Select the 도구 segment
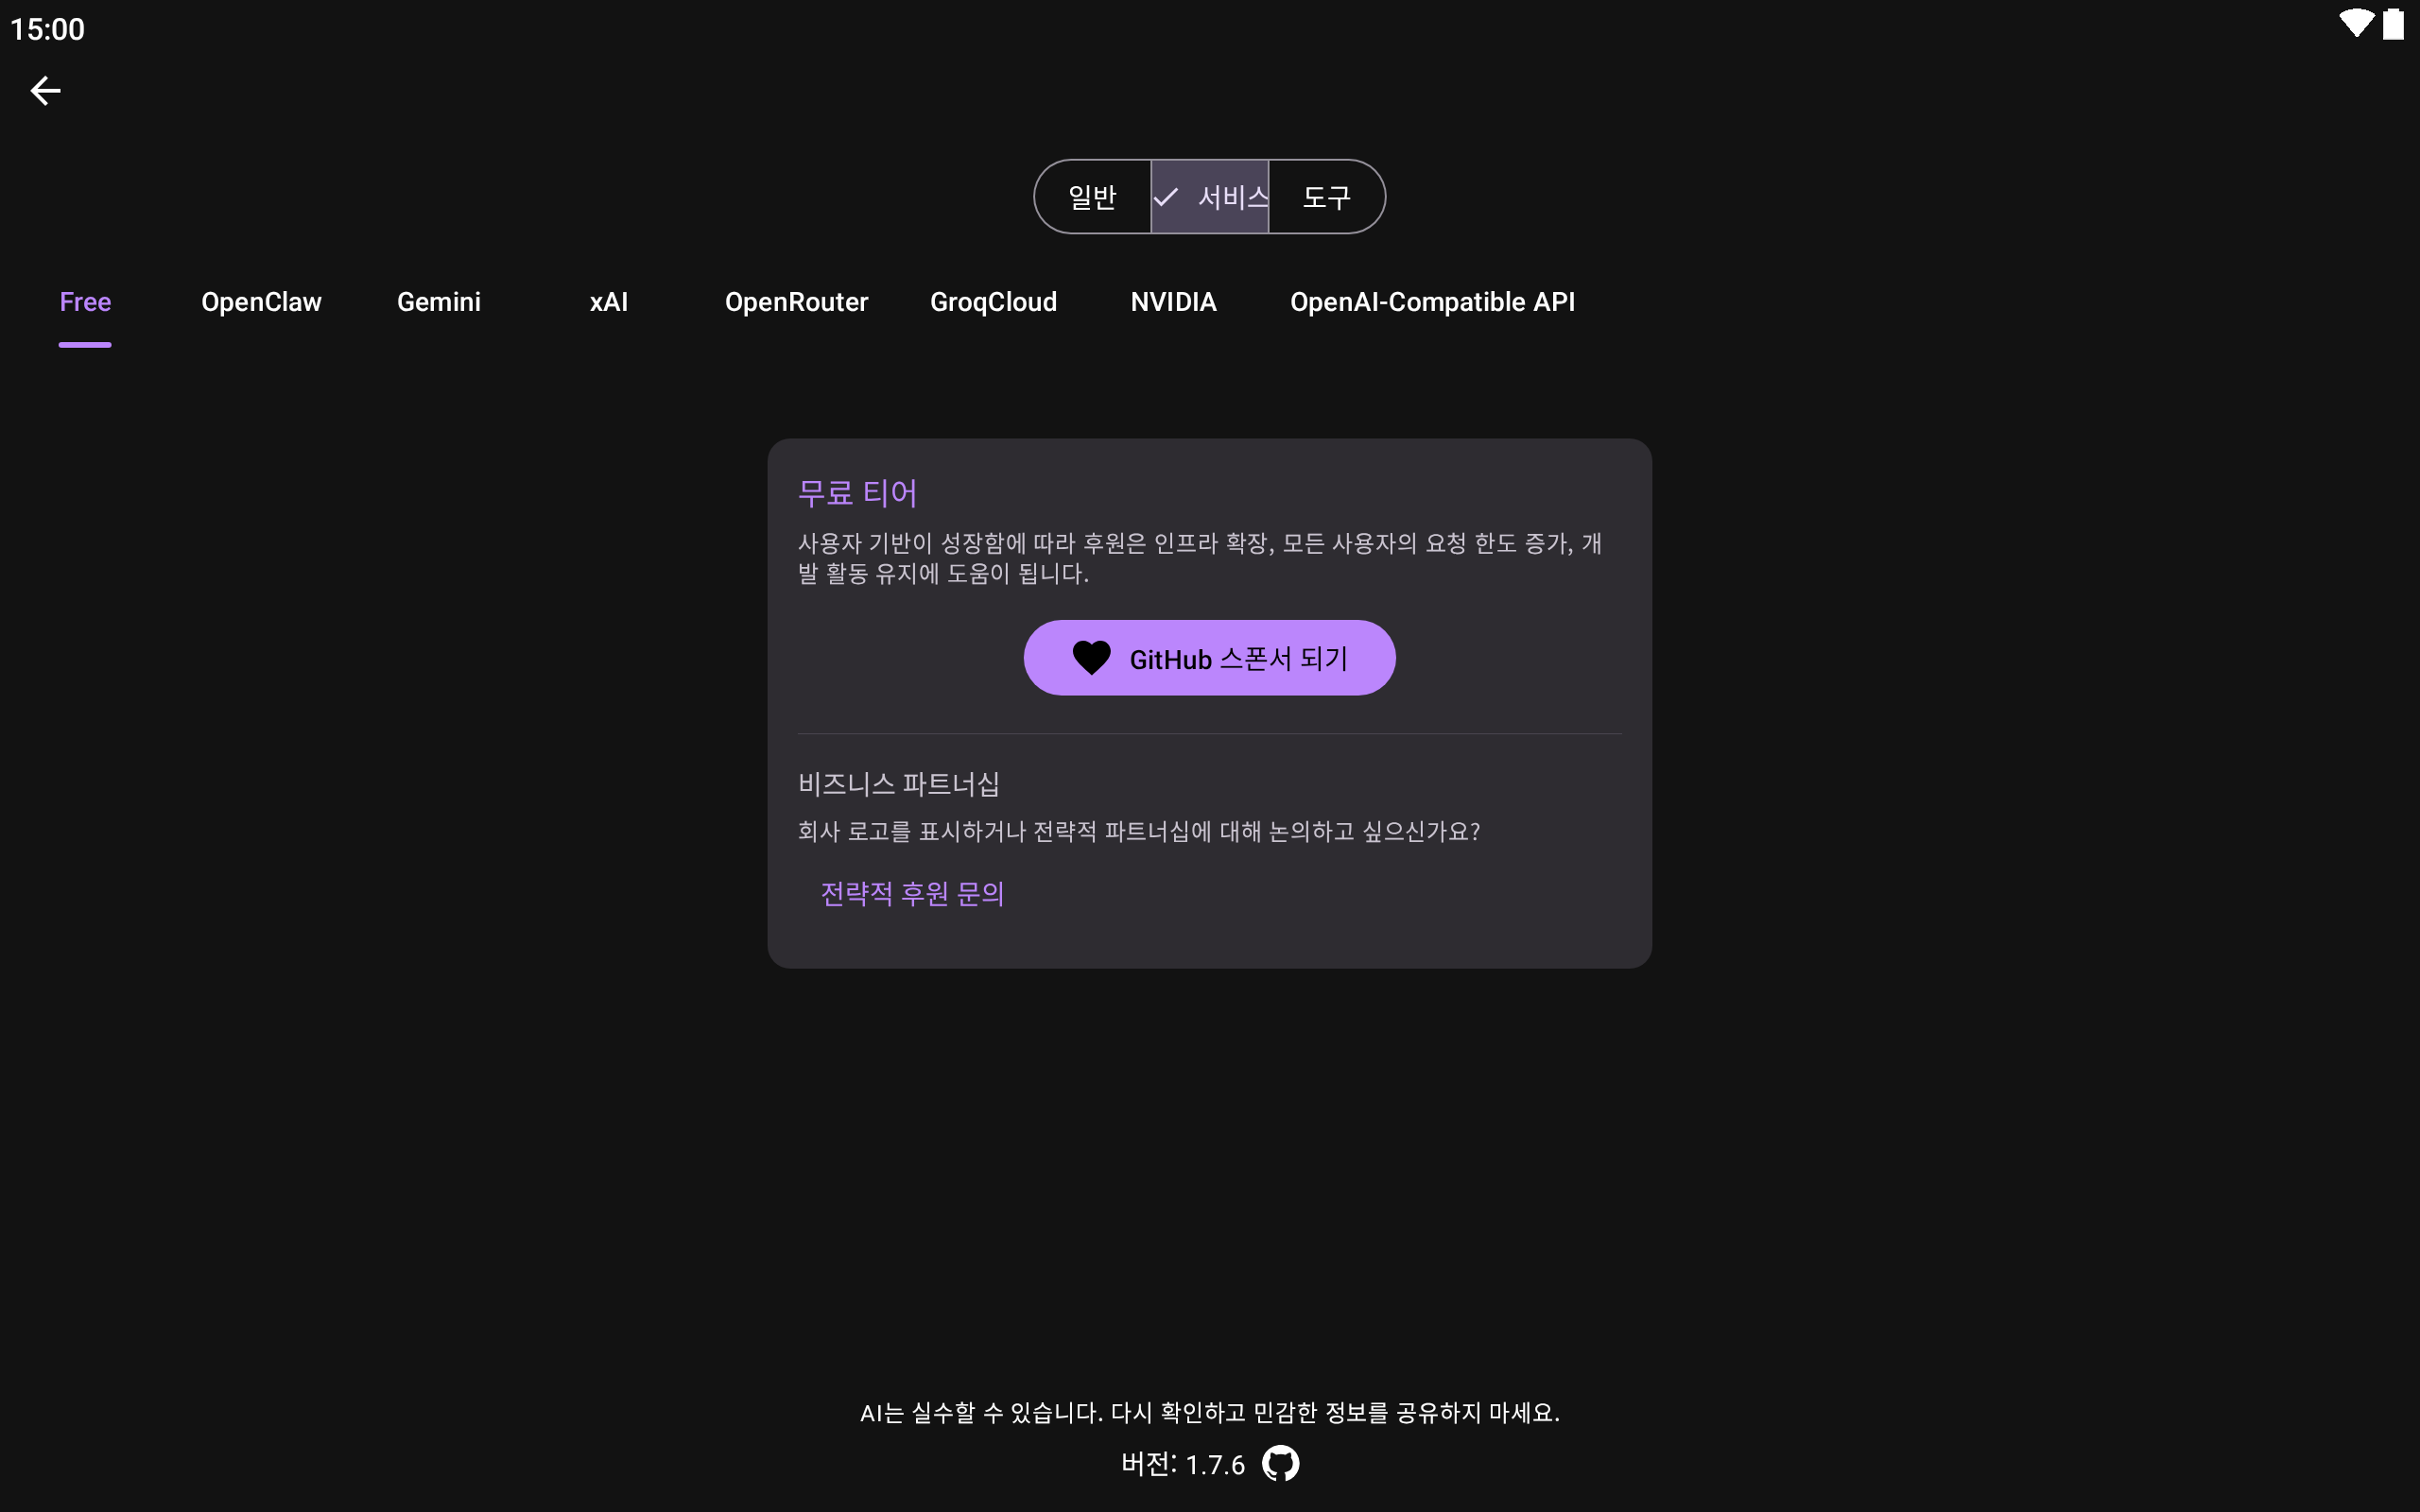2420x1512 pixels. [x=1326, y=197]
